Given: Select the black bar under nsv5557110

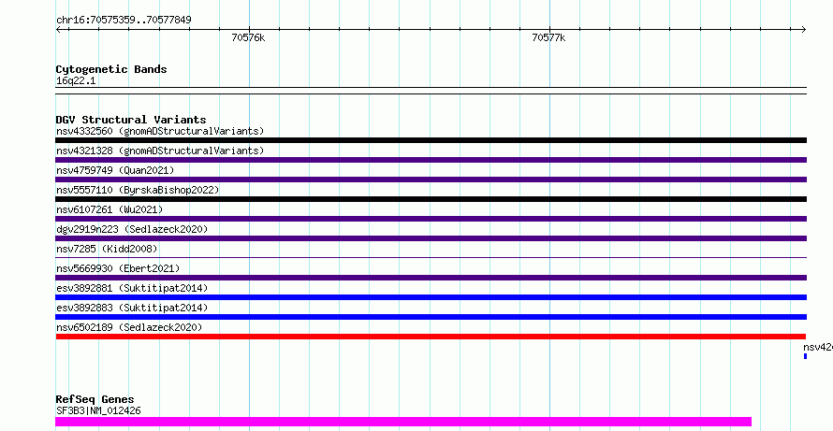Looking at the screenshot, I should point(431,199).
